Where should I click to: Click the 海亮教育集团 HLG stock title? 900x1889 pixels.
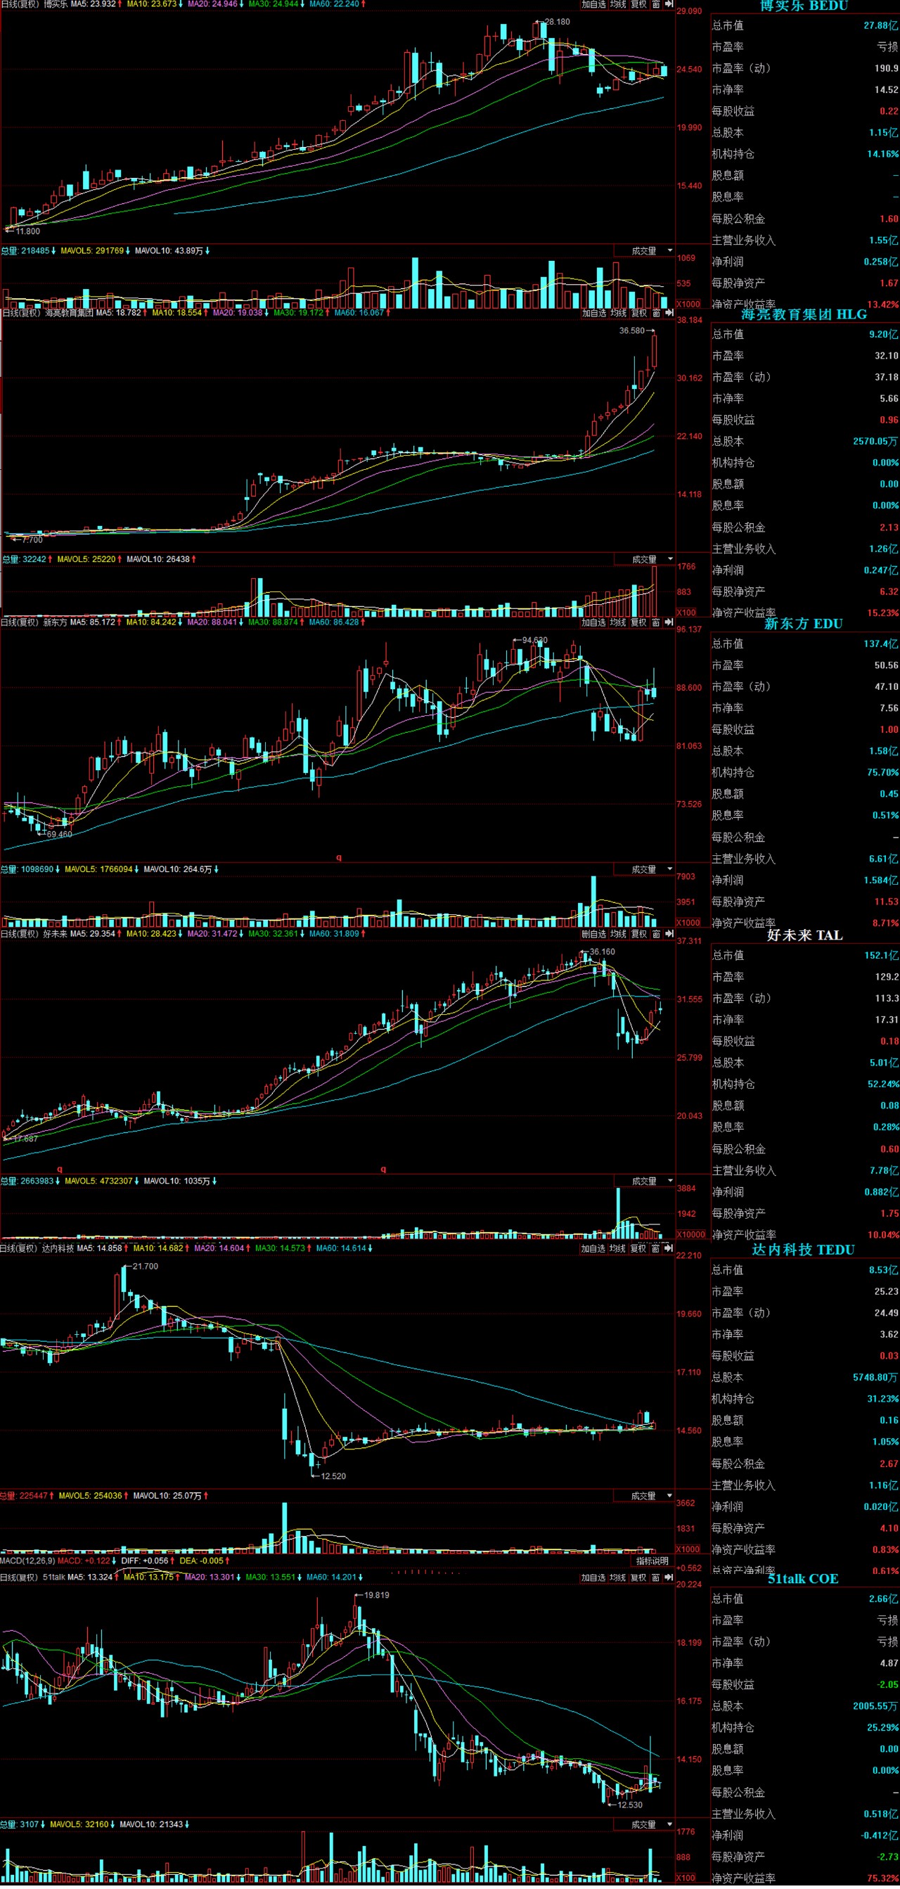pyautogui.click(x=804, y=314)
